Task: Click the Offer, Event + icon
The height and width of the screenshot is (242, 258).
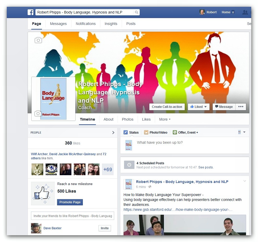Action: [175, 132]
